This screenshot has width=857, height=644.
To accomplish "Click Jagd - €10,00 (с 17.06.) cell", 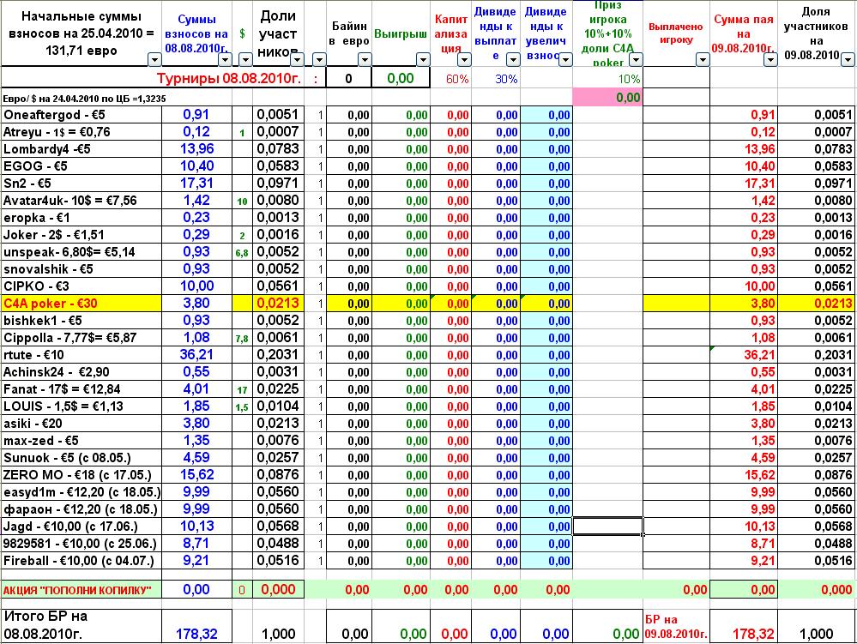I will pos(81,527).
